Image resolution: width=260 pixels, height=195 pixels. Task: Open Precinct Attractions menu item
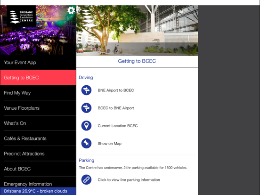pos(38,154)
